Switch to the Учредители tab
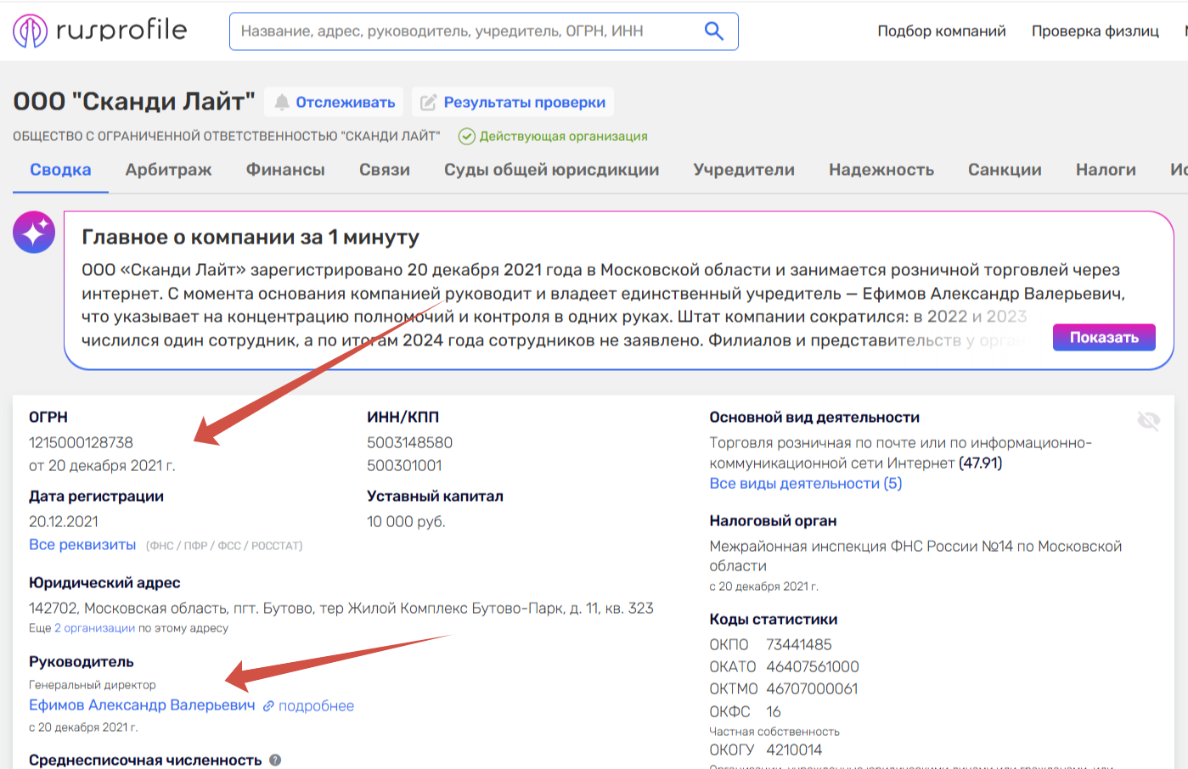 (x=744, y=170)
